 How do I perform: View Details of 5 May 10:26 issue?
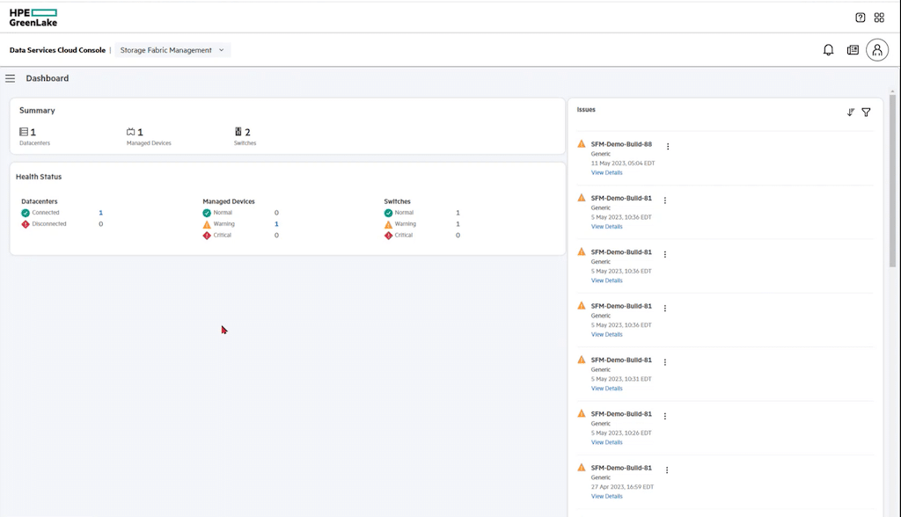click(607, 442)
